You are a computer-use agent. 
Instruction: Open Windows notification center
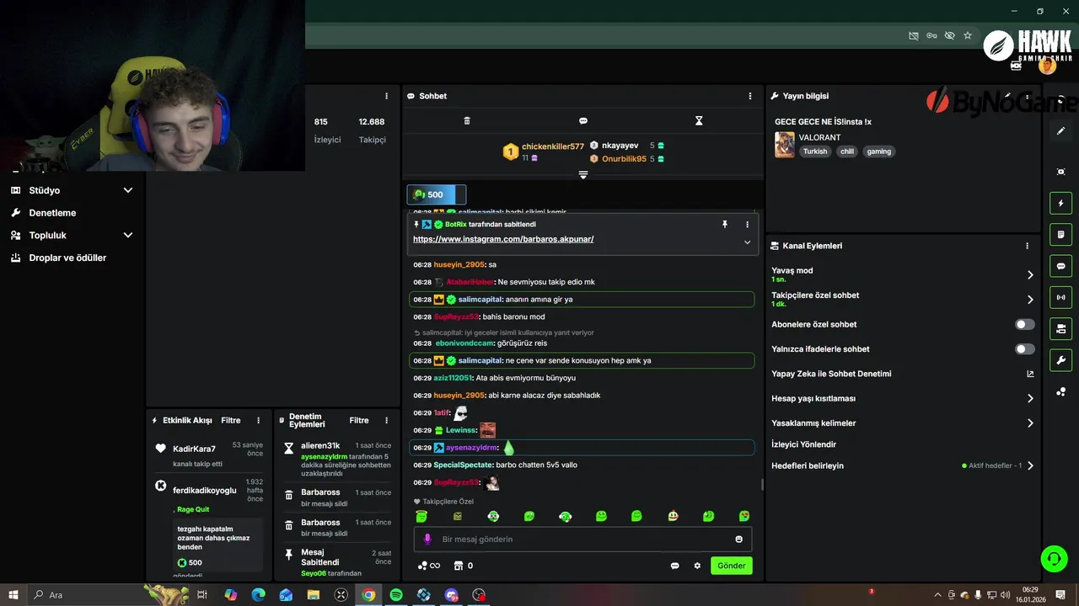(x=1060, y=595)
